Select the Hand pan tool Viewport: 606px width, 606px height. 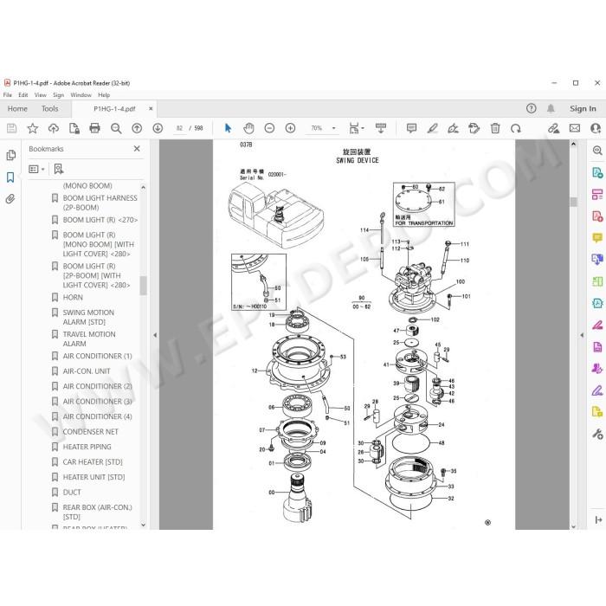[248, 128]
